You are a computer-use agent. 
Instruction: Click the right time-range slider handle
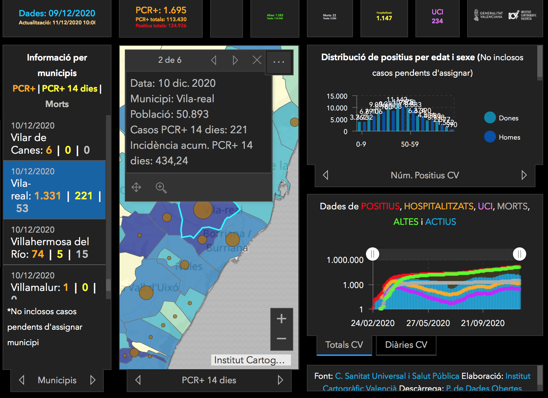tap(519, 254)
